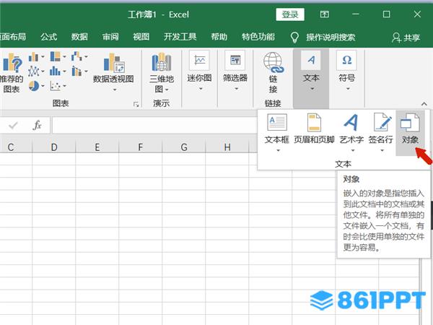Expand the pie chart dropdown arrow

tap(43, 86)
